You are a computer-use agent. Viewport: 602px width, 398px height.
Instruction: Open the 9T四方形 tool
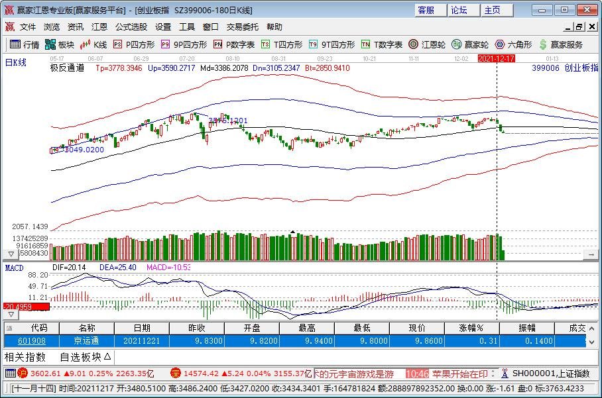pos(332,44)
